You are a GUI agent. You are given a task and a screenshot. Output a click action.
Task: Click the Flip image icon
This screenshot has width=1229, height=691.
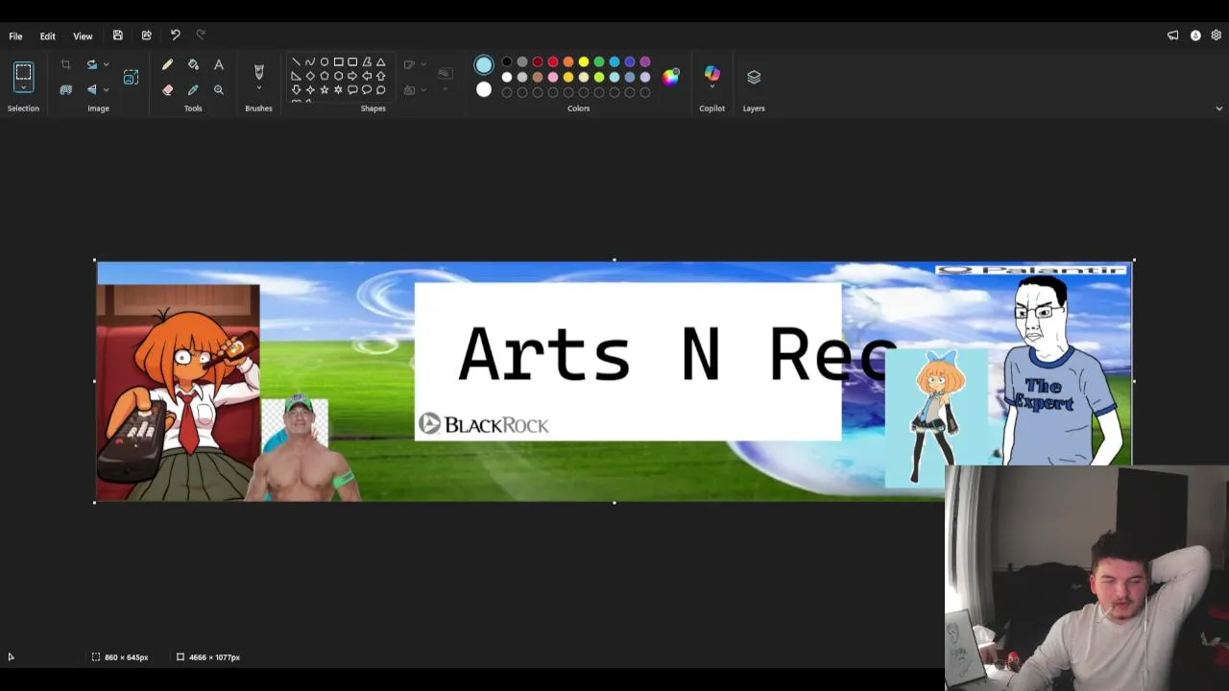click(92, 89)
